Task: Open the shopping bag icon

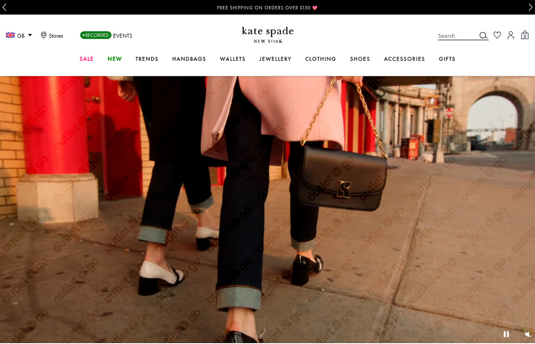Action: pyautogui.click(x=524, y=35)
